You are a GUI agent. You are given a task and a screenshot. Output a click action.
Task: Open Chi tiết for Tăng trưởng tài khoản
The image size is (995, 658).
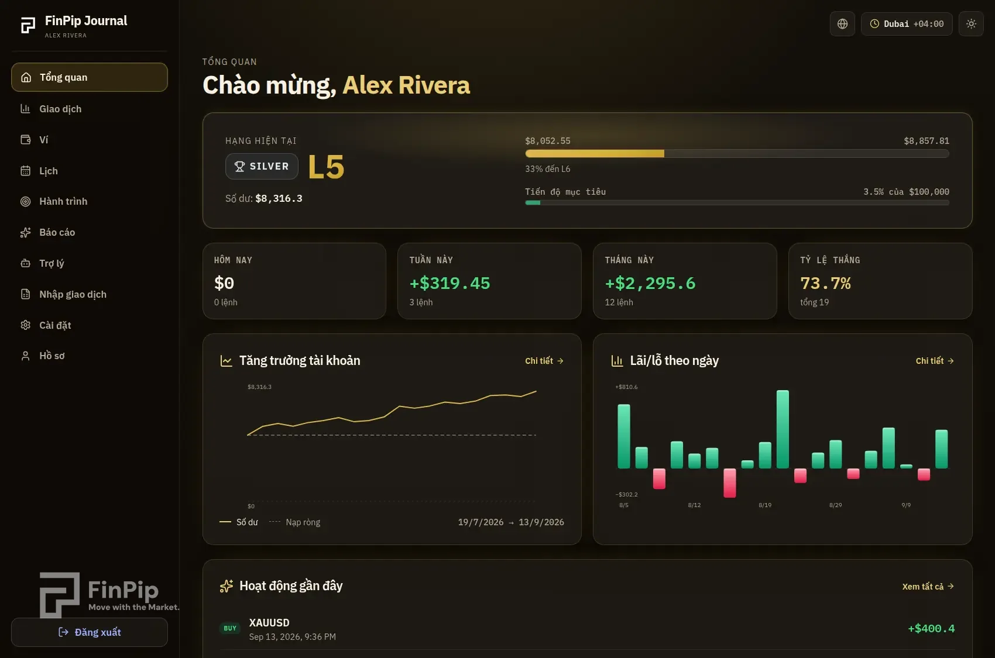click(x=544, y=361)
